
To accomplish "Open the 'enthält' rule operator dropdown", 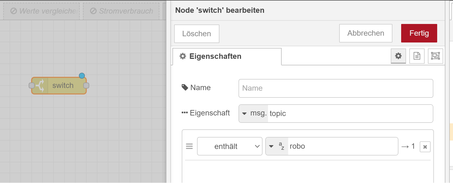I will (230, 146).
